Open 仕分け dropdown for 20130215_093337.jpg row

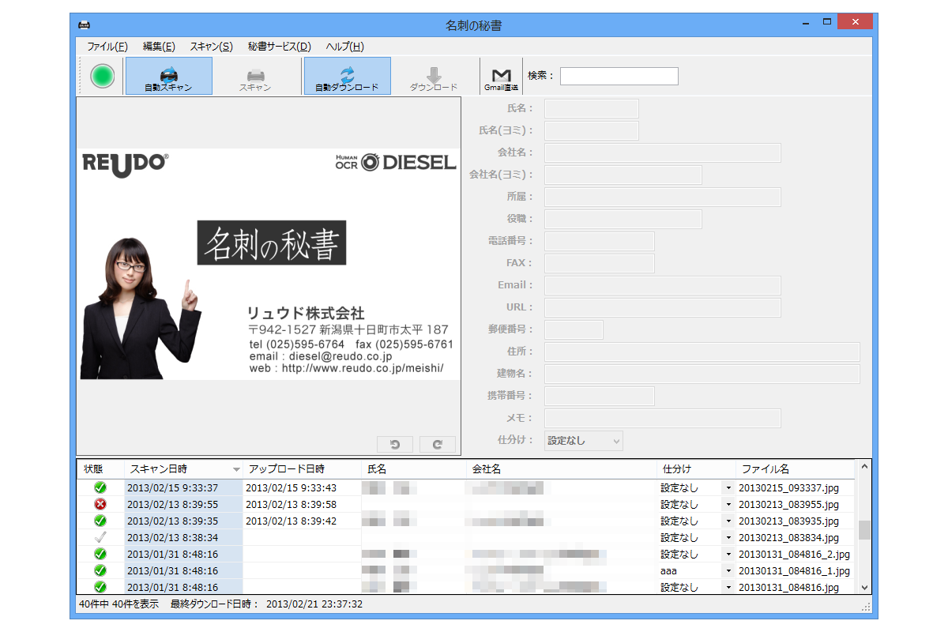[x=728, y=487]
